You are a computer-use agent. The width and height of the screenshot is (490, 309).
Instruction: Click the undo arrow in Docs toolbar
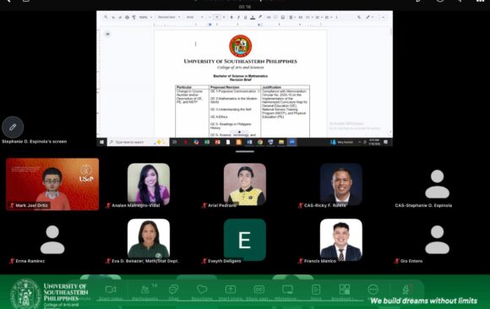tap(113, 17)
